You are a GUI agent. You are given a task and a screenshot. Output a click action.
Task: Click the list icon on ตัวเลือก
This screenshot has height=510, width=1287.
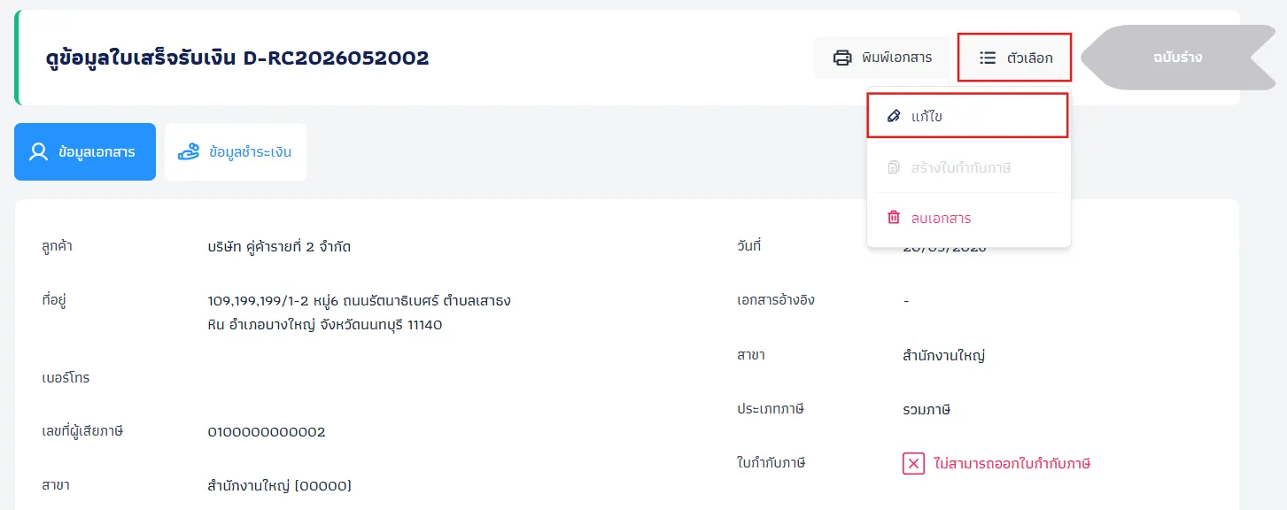pyautogui.click(x=988, y=58)
